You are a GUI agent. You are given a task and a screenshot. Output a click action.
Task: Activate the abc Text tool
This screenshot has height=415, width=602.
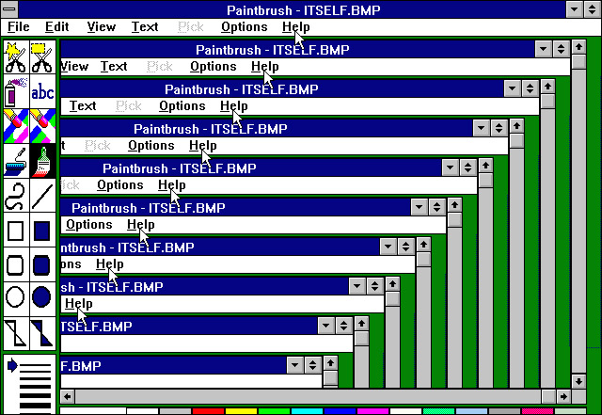[x=42, y=92]
